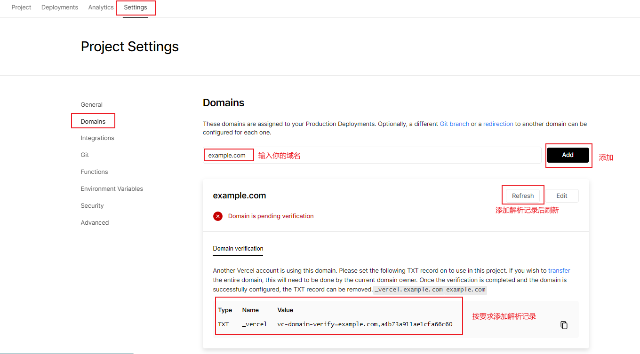Click the domain name input field
The height and width of the screenshot is (354, 640).
[x=372, y=155]
